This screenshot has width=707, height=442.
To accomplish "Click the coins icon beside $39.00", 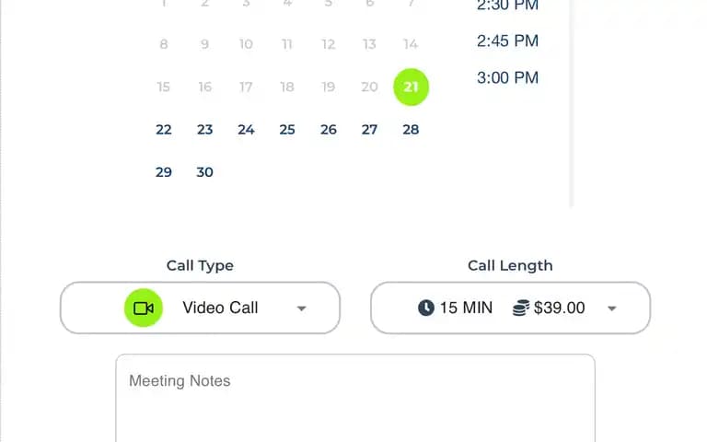I will coord(521,308).
